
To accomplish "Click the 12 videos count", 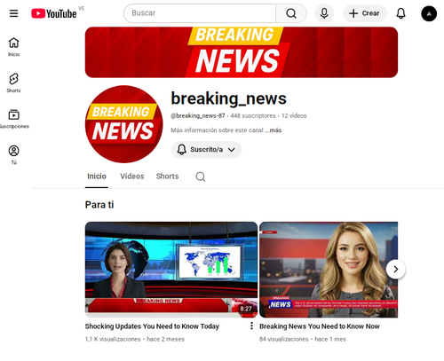I will coord(294,116).
